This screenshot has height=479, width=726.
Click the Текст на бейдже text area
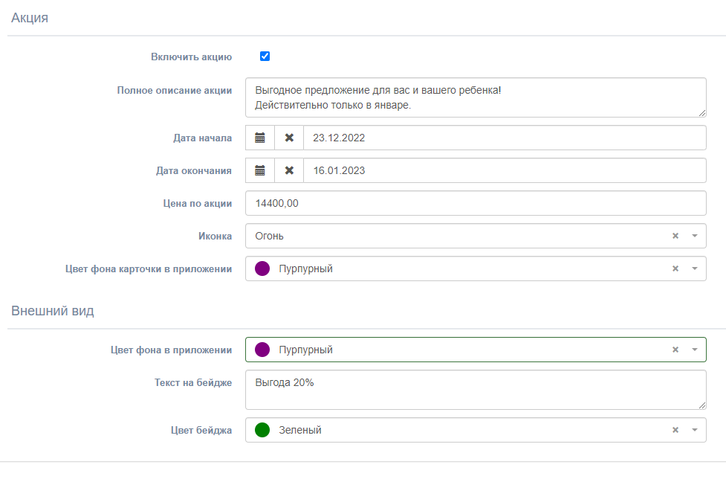pyautogui.click(x=476, y=390)
